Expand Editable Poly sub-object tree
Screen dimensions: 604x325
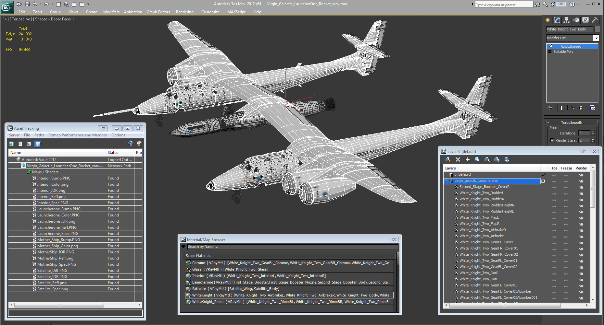[550, 52]
